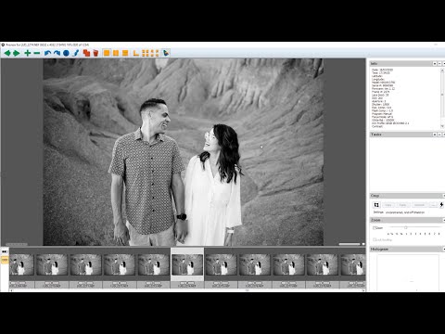The image size is (445, 334).
Task: Select the single-image layout orange square icon
Action: pos(107,53)
